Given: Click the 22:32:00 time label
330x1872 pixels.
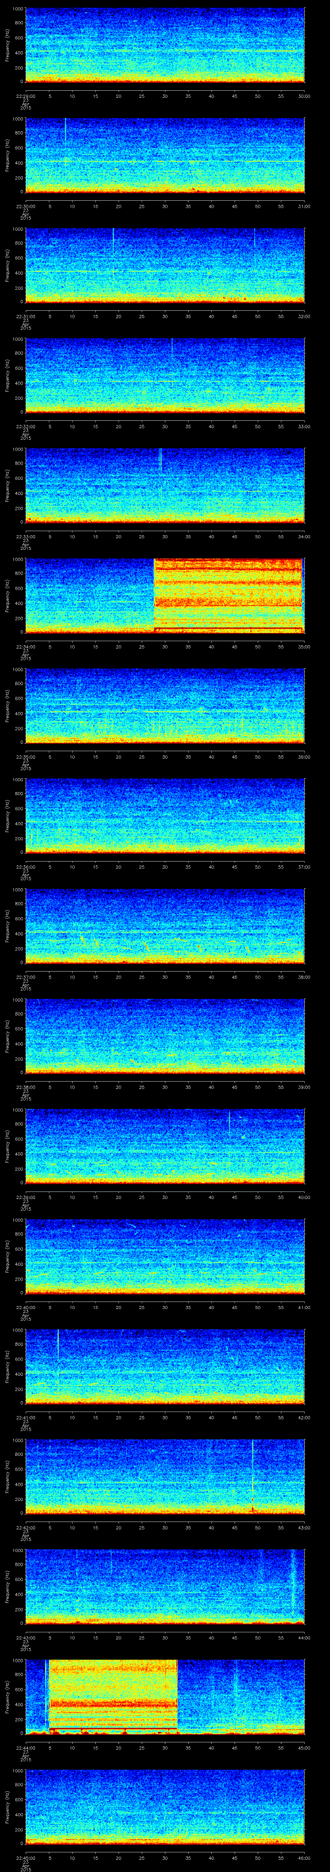Looking at the screenshot, I should (25, 426).
